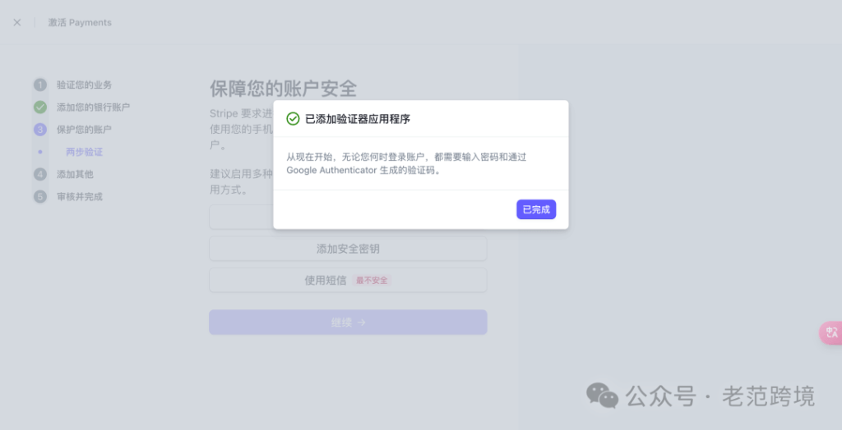
Task: Click the step 1 number circle
Action: [40, 85]
